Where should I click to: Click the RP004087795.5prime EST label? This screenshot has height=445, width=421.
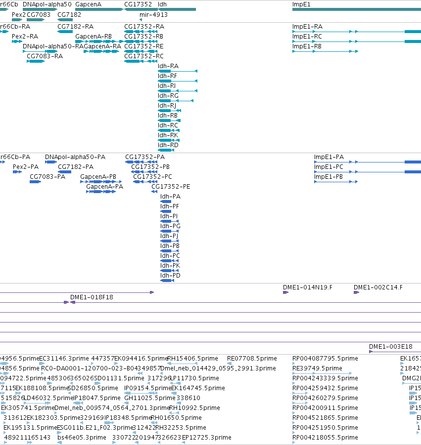coord(325,359)
